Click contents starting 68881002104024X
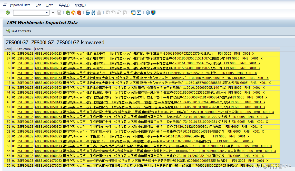 (x=149, y=58)
